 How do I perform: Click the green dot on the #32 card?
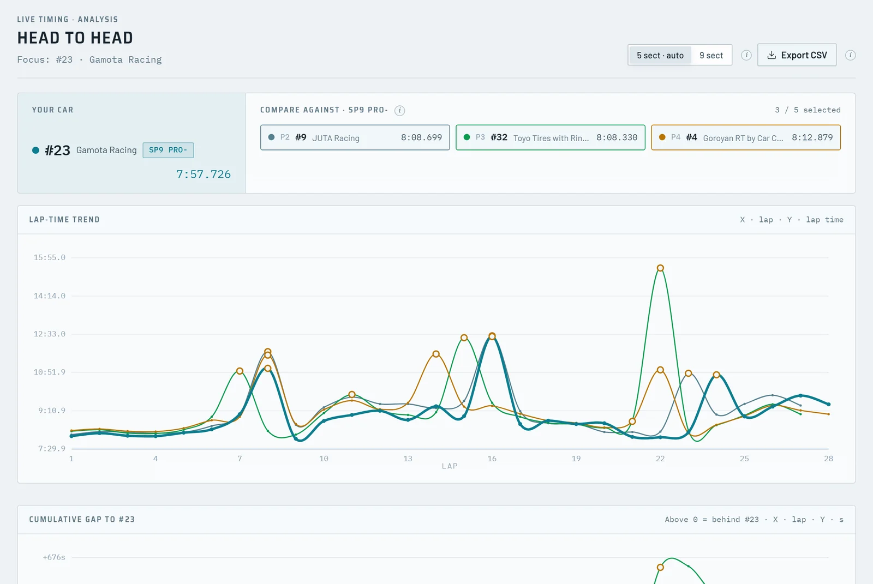(467, 137)
